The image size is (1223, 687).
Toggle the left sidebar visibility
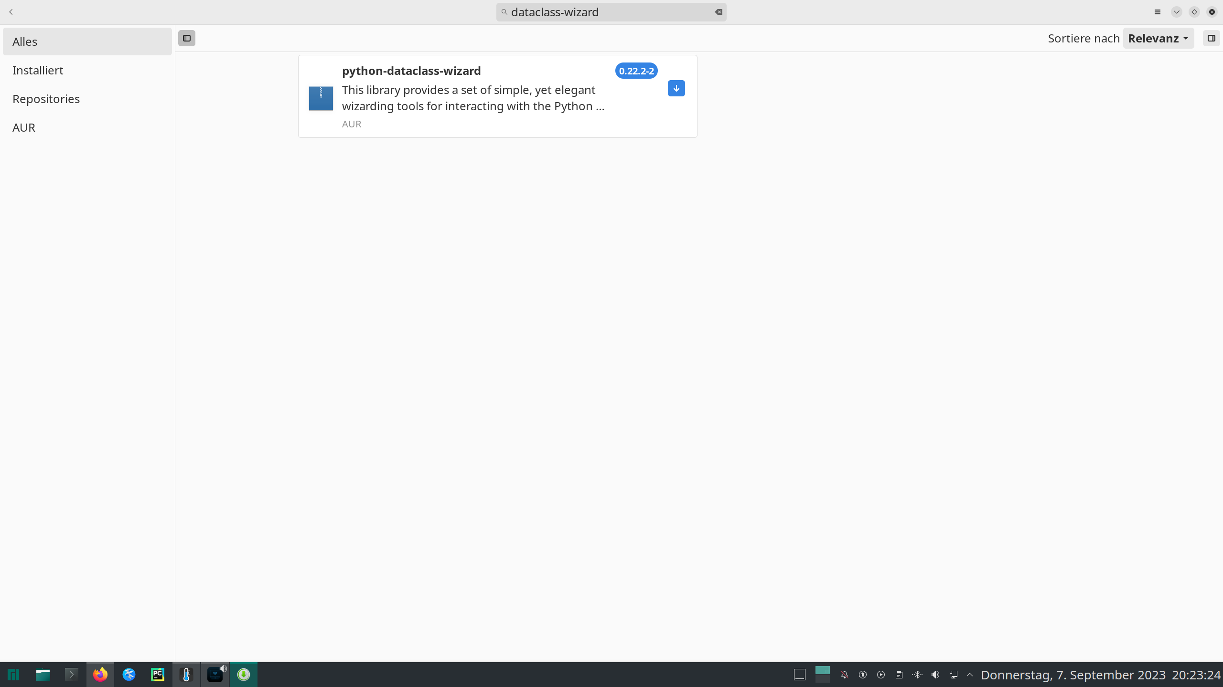coord(187,38)
